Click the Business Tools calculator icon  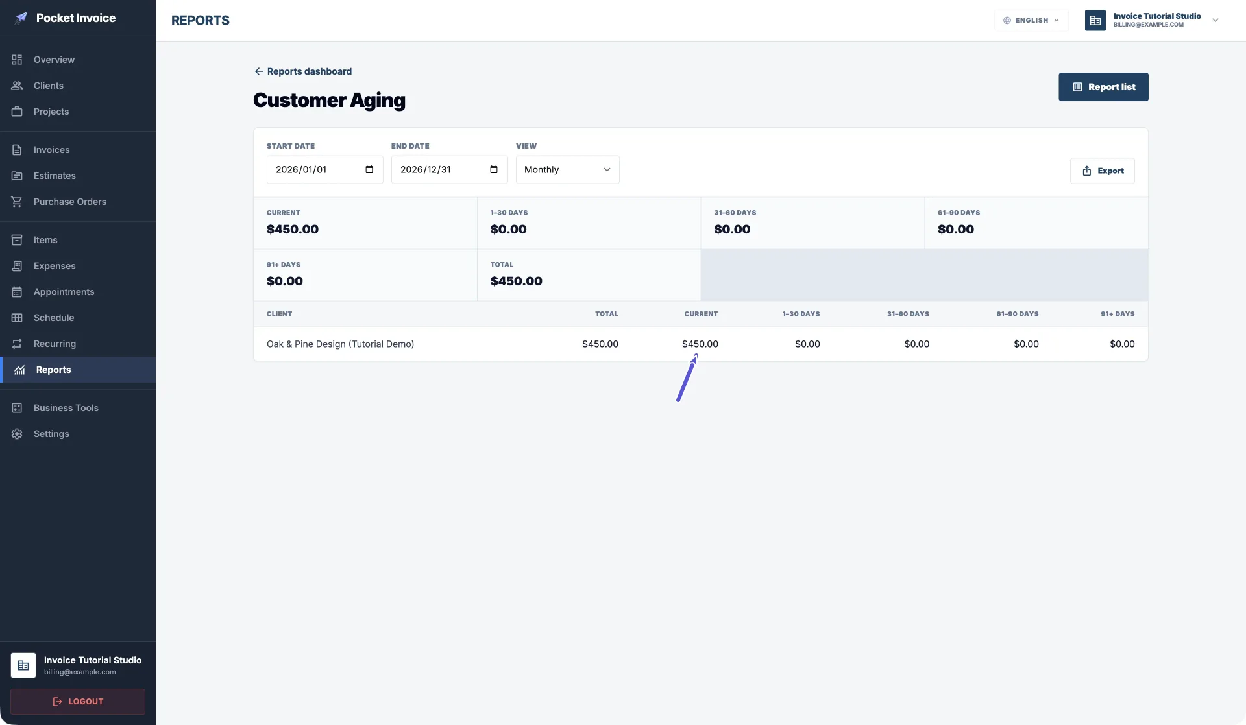pyautogui.click(x=17, y=408)
